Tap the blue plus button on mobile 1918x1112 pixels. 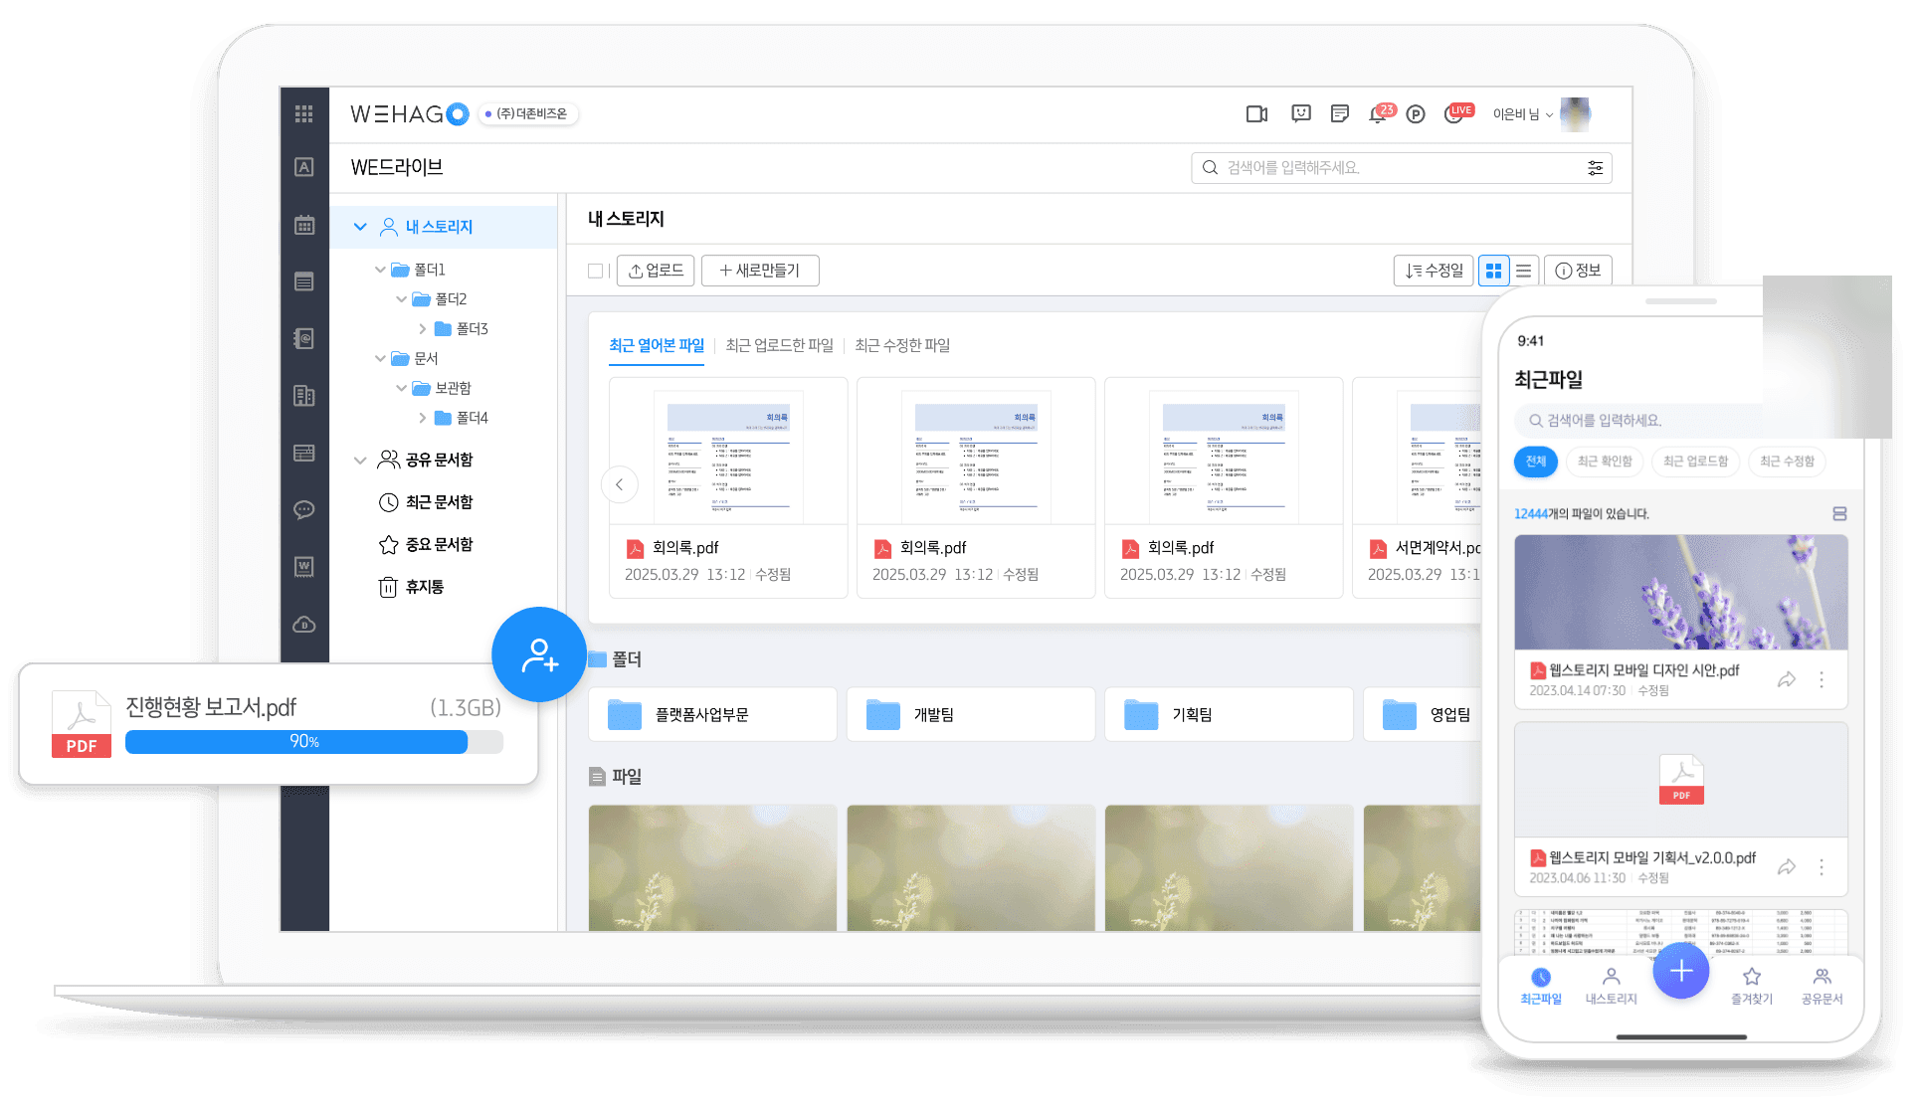click(1681, 971)
